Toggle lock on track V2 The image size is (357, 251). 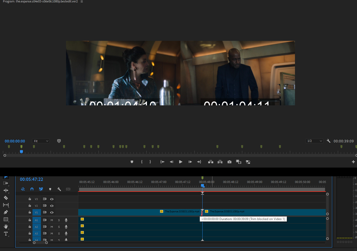[x=30, y=206]
